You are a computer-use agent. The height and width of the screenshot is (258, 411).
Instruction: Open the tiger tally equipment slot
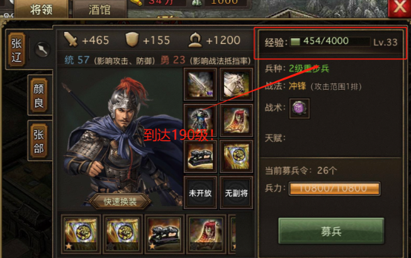pos(200,156)
